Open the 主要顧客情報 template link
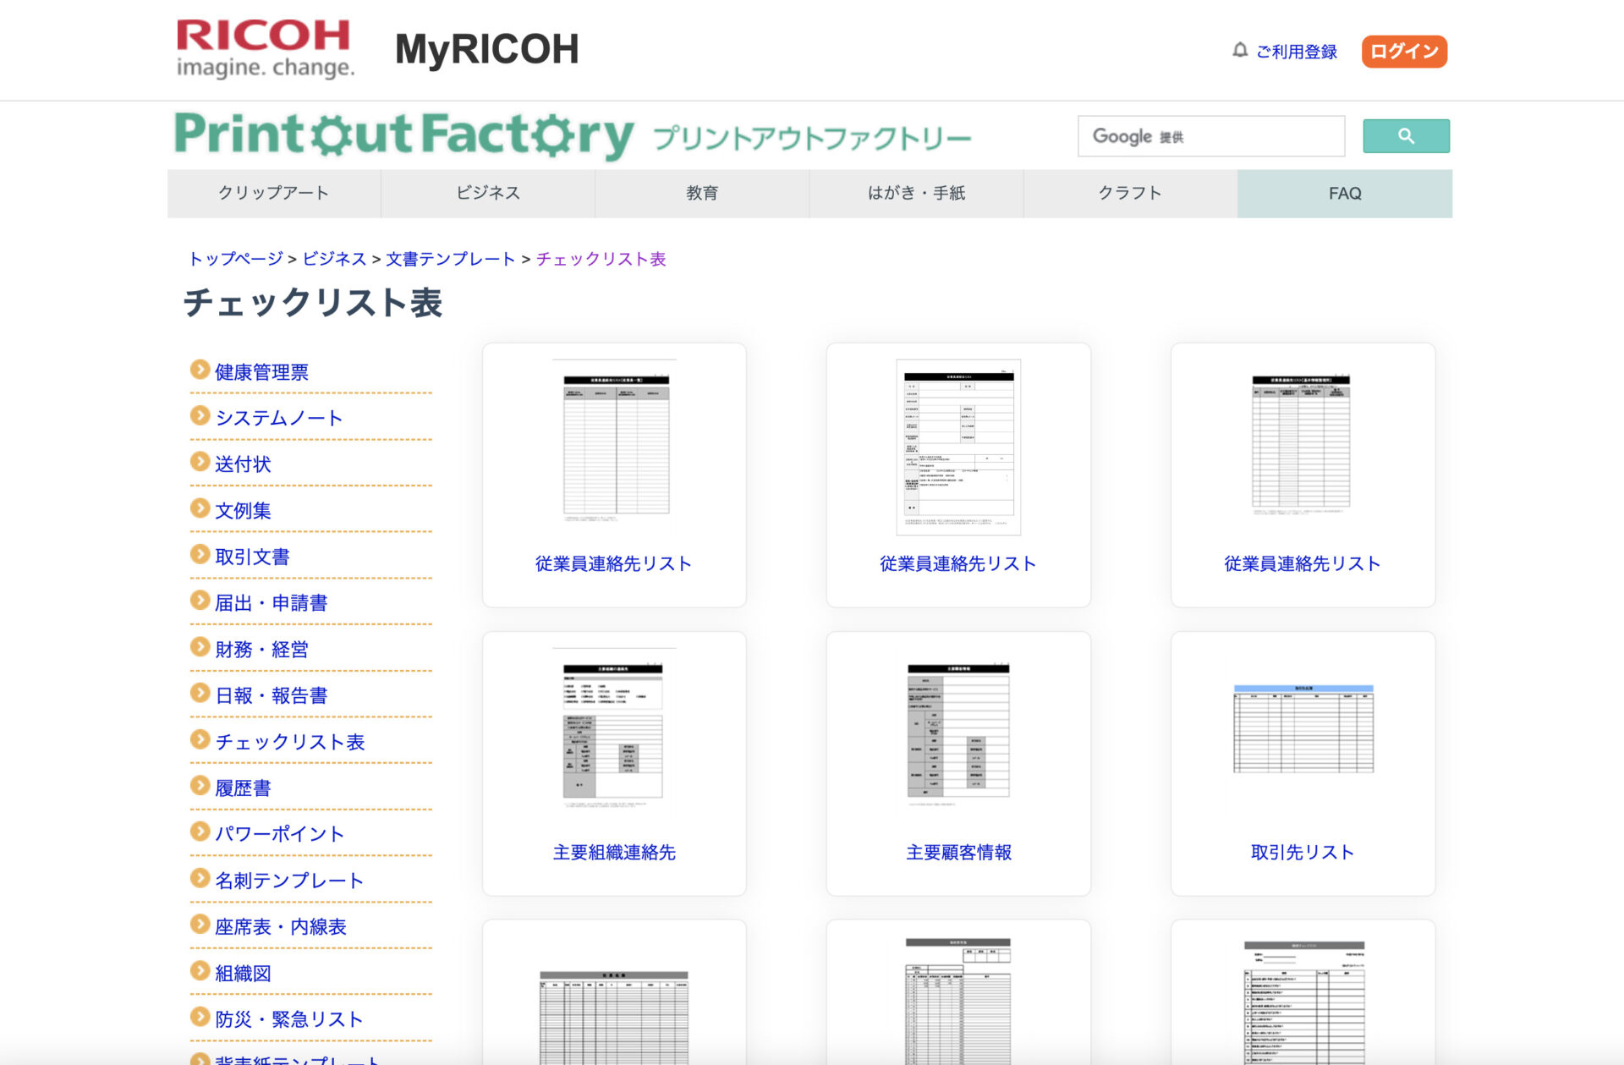Image resolution: width=1624 pixels, height=1065 pixels. pyautogui.click(x=957, y=853)
